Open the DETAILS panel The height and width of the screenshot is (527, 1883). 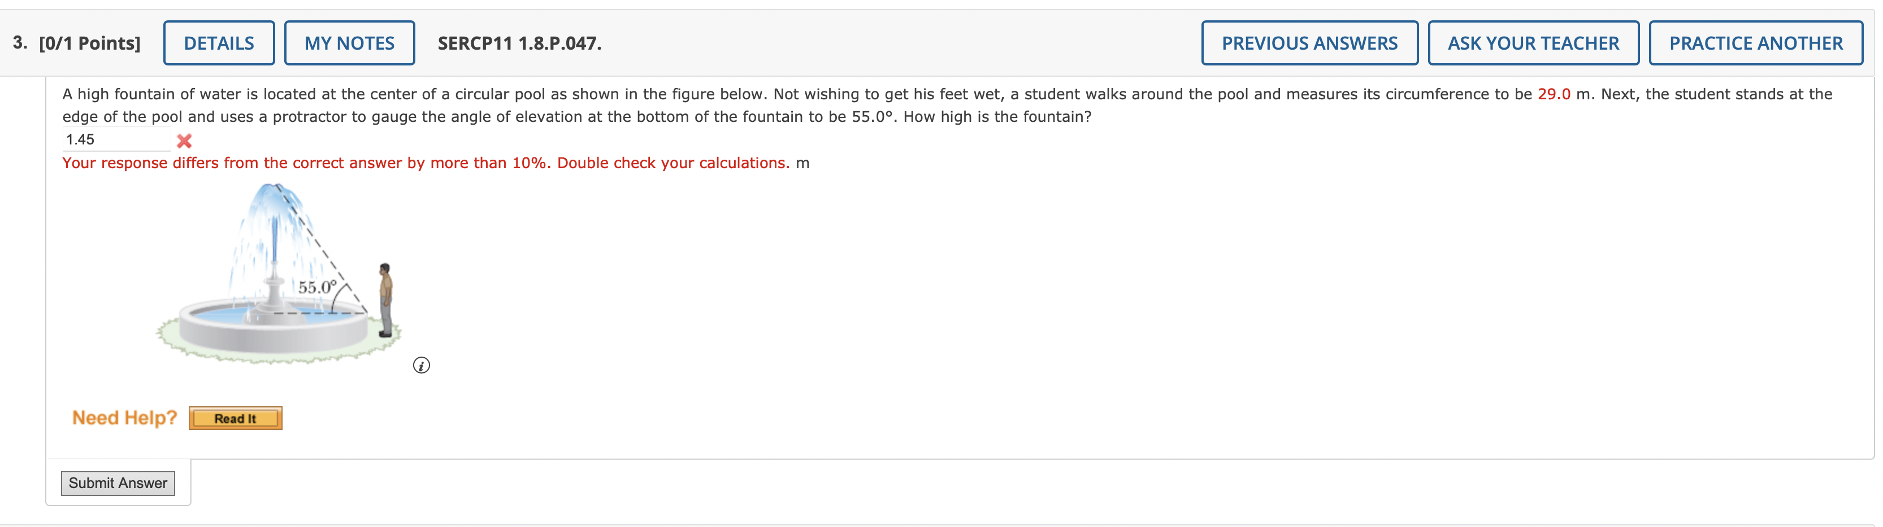point(219,42)
